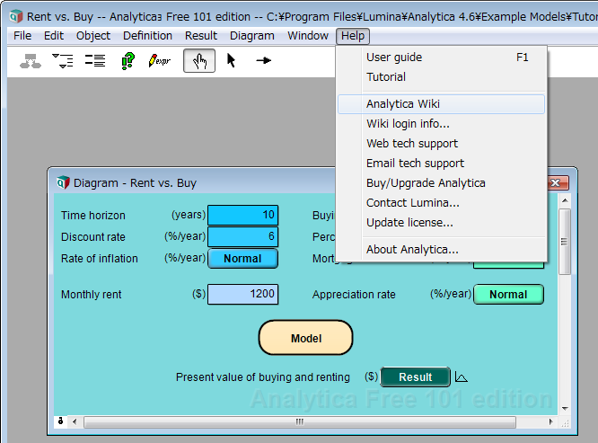Close the Help menu
The height and width of the screenshot is (443, 598).
[353, 36]
